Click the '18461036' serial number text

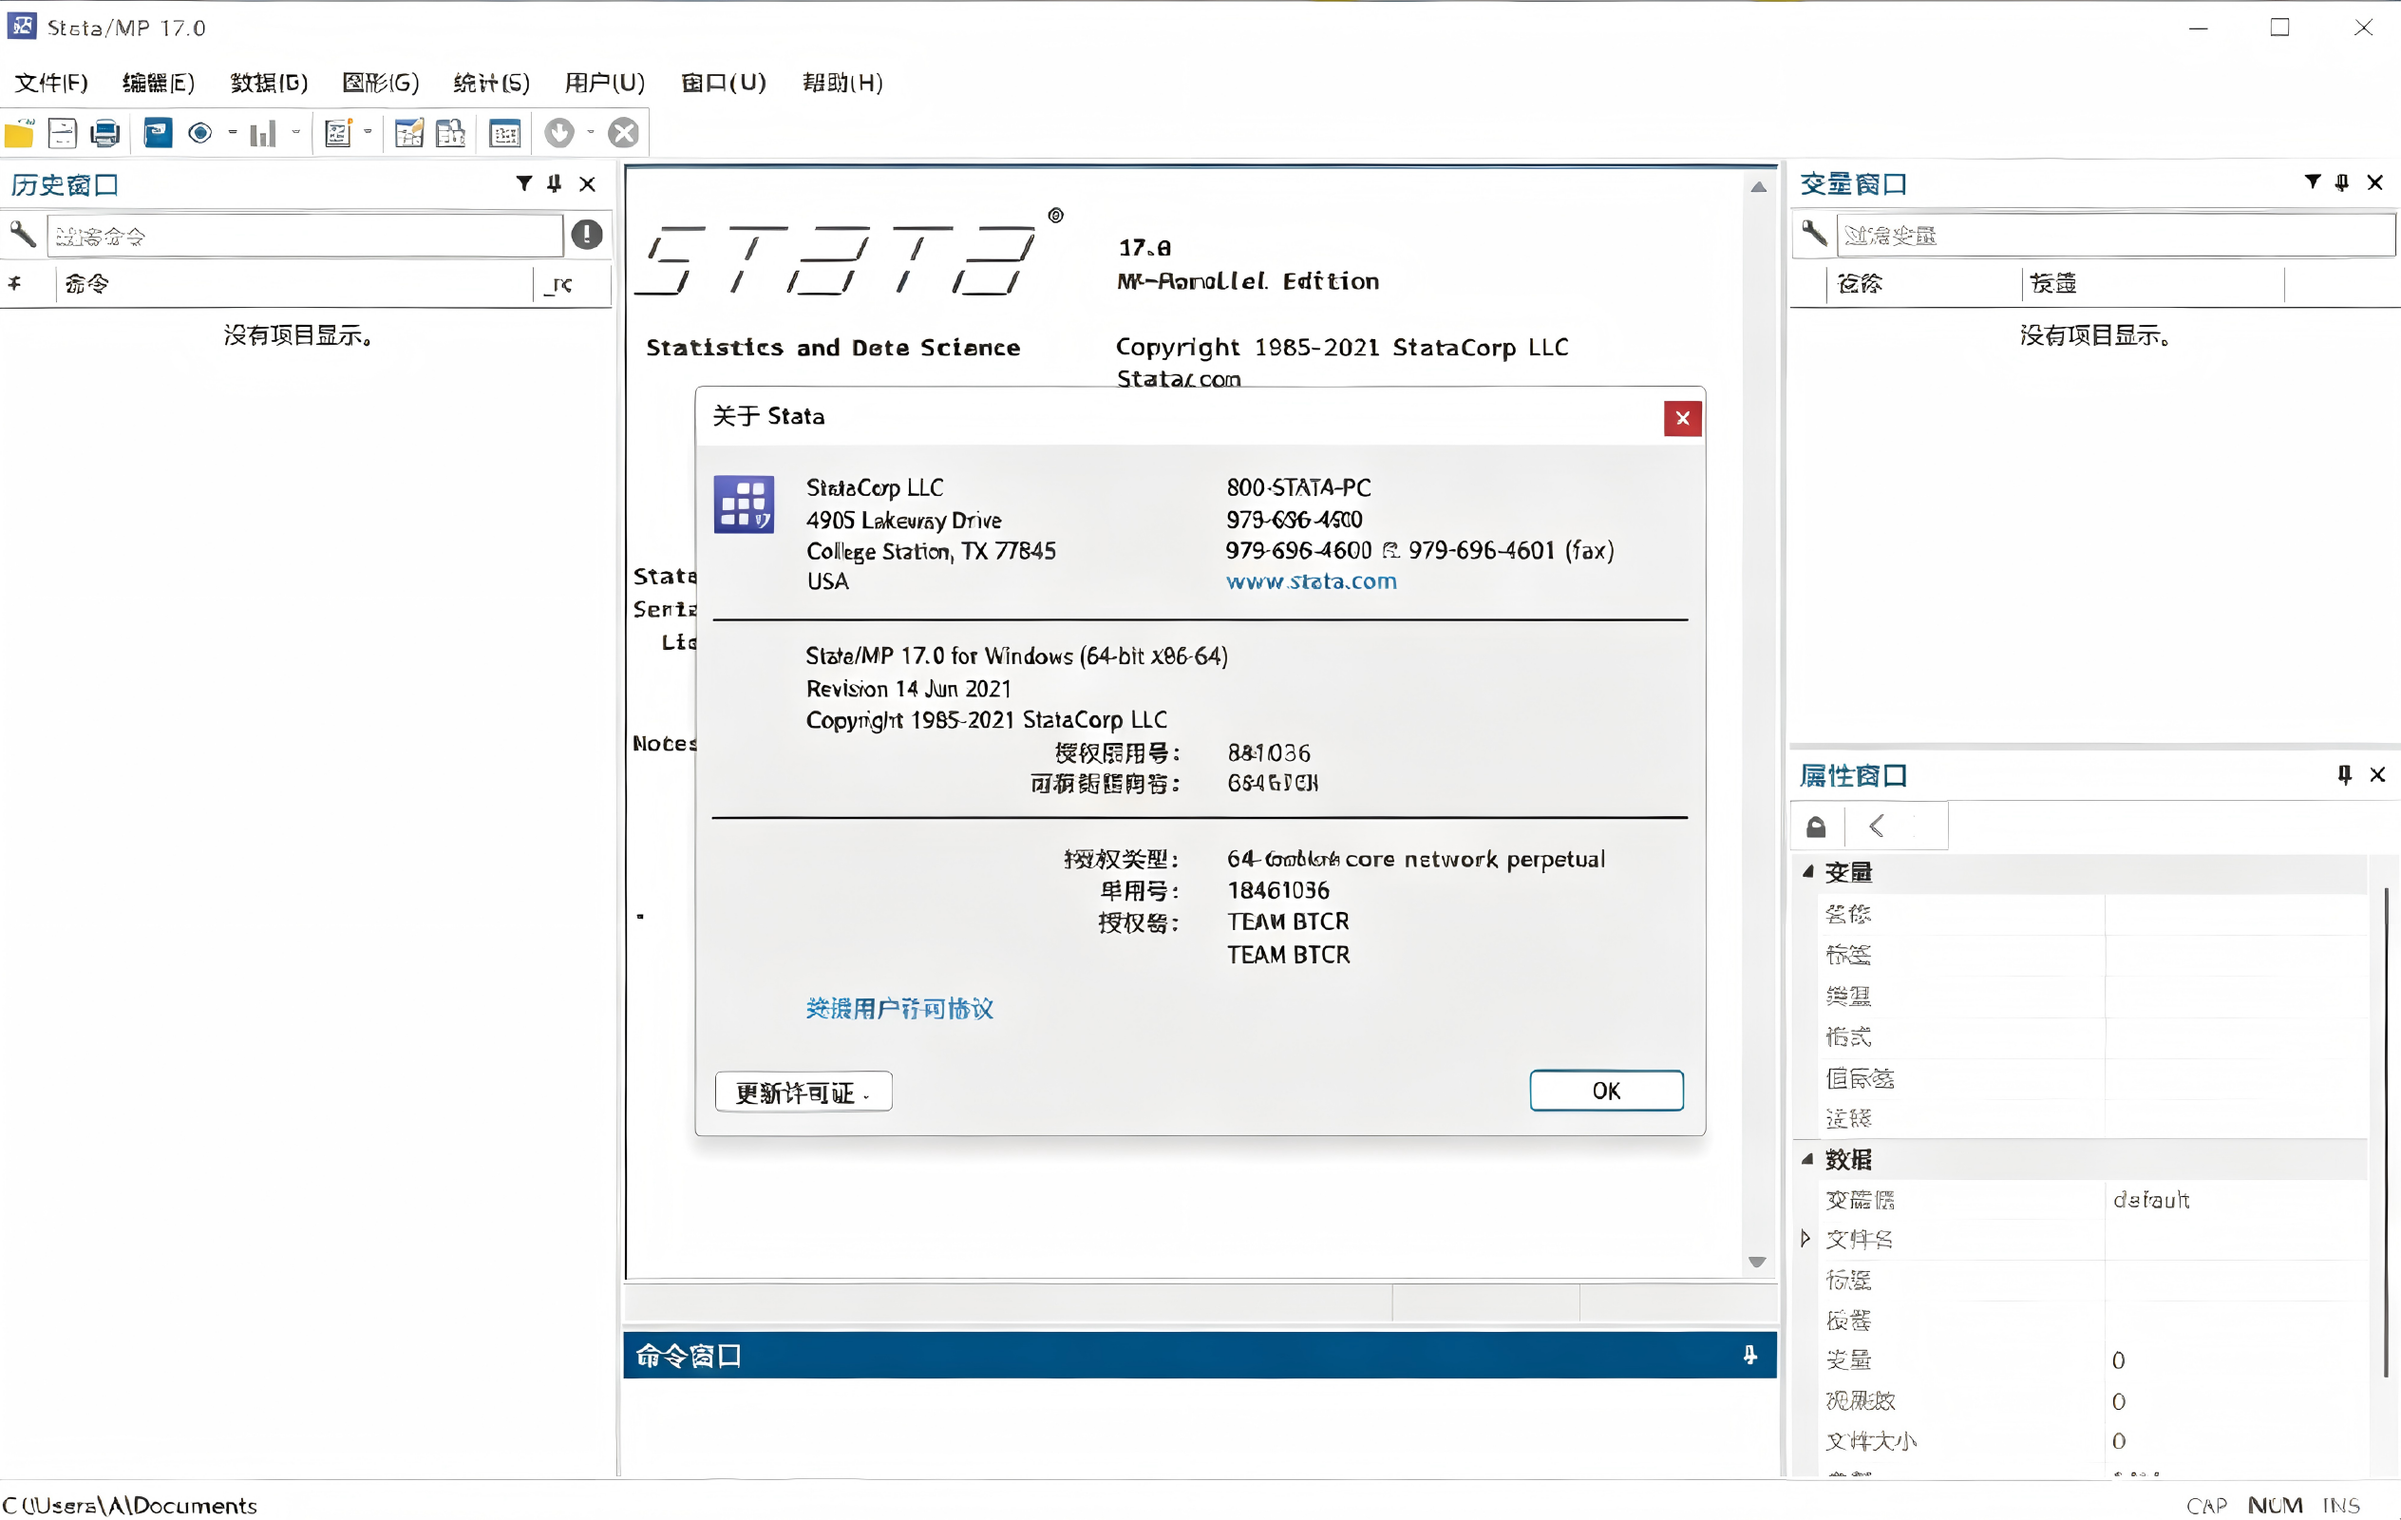pyautogui.click(x=1278, y=891)
